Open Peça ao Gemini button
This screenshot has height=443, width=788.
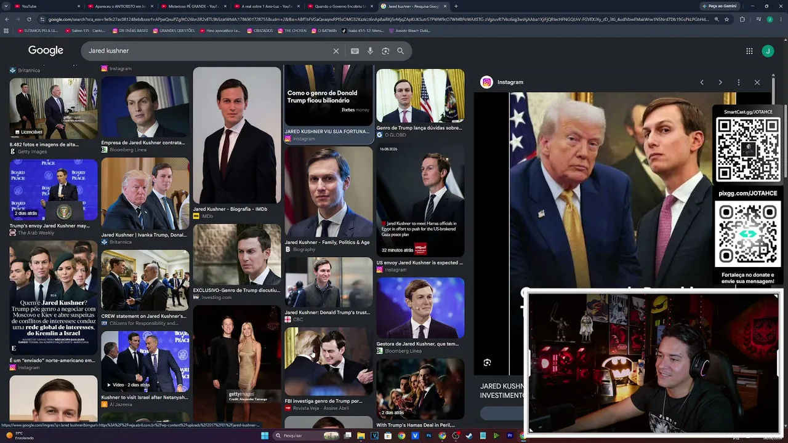click(720, 6)
